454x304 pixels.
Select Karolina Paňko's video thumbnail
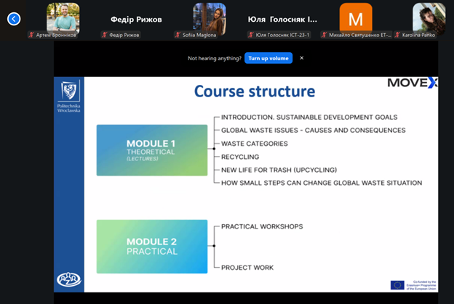tap(429, 16)
